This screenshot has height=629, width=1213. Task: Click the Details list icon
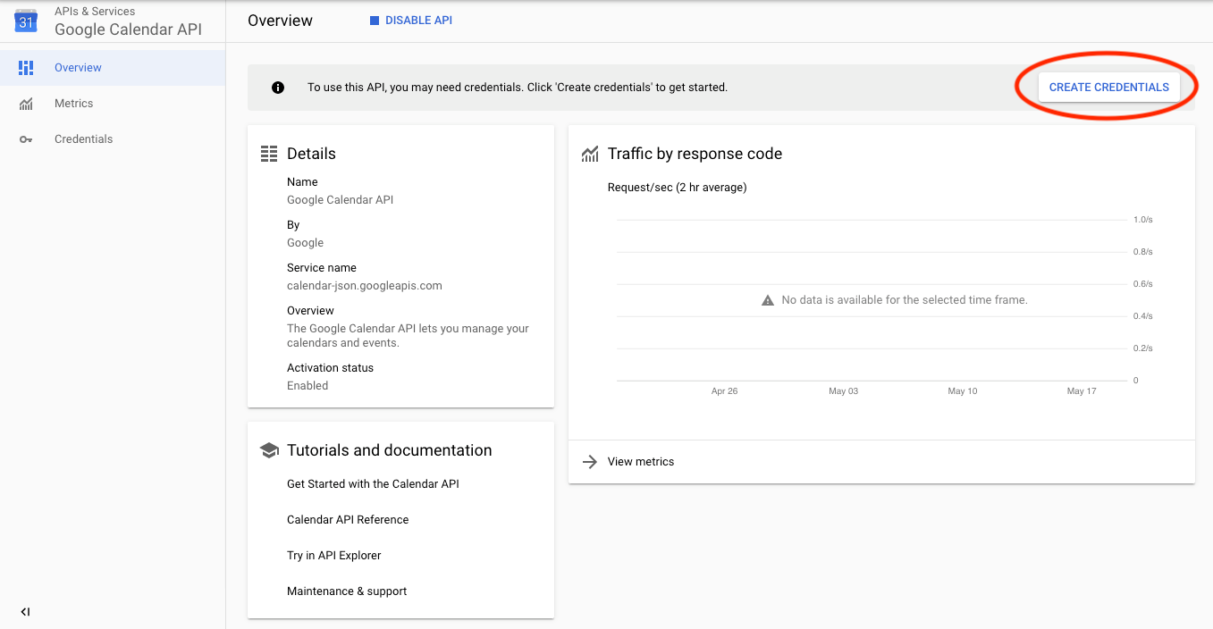coord(269,154)
